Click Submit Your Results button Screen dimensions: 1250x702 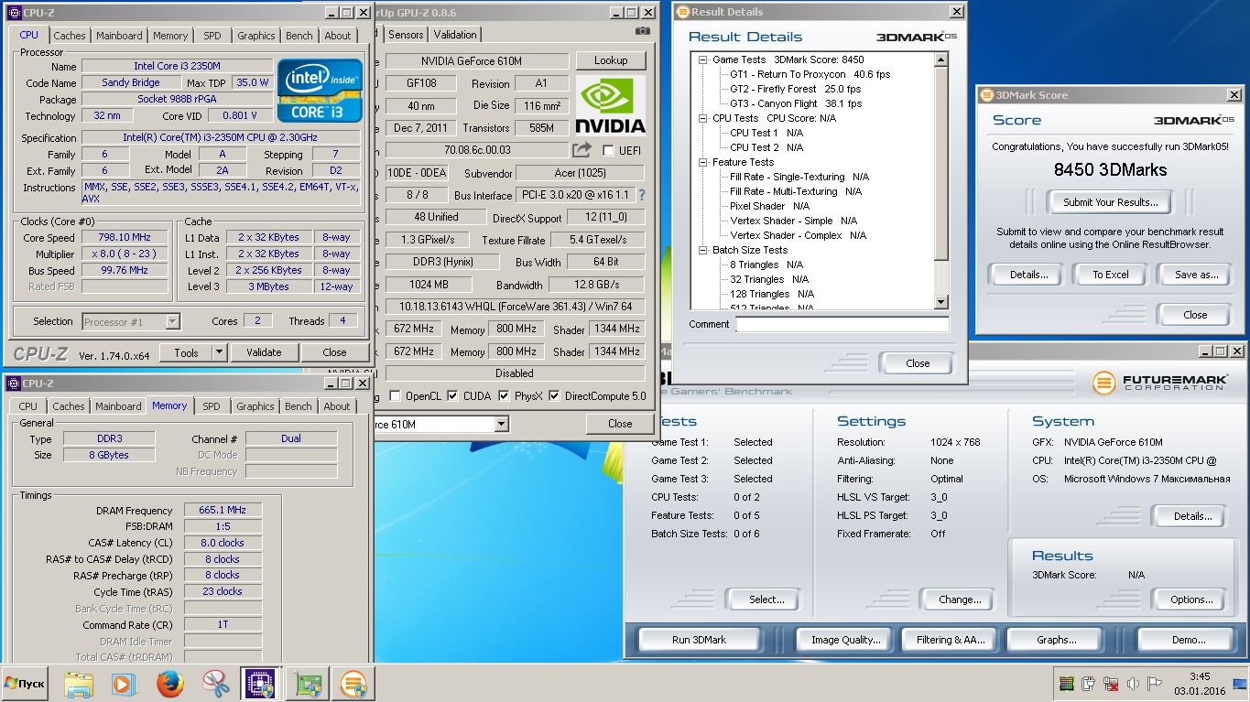tap(1111, 202)
